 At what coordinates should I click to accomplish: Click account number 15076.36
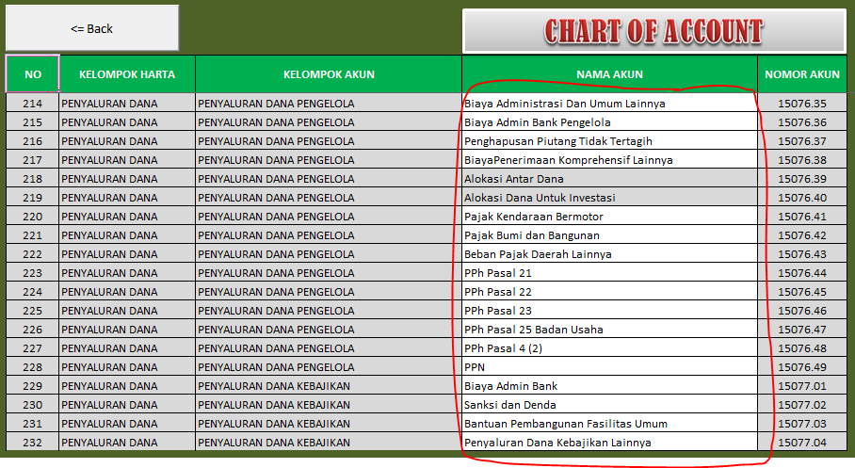click(x=802, y=122)
